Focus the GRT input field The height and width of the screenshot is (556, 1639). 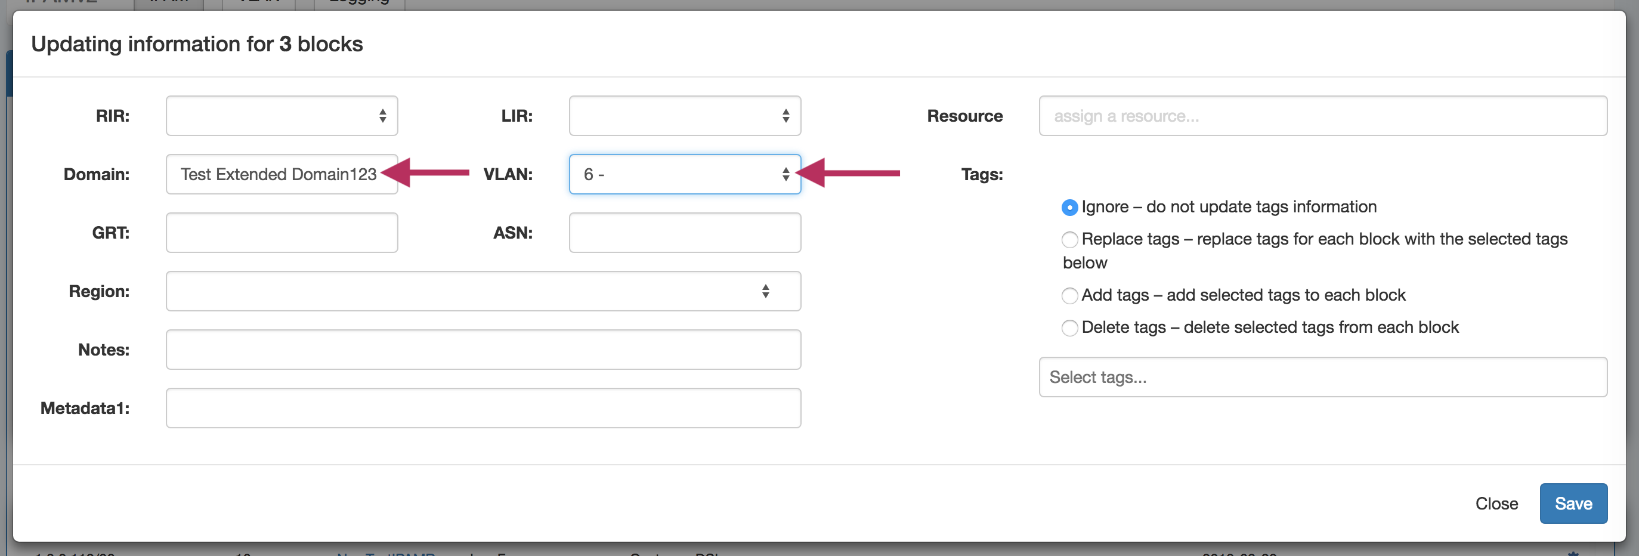coord(282,233)
